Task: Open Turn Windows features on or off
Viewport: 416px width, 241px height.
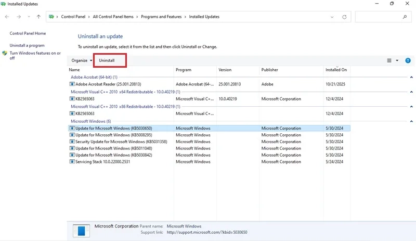Action: pos(35,56)
